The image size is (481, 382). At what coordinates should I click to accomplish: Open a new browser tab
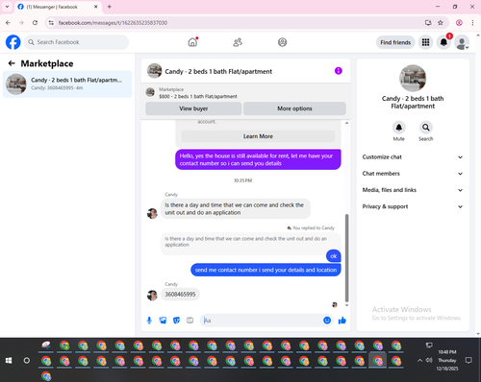pyautogui.click(x=110, y=7)
